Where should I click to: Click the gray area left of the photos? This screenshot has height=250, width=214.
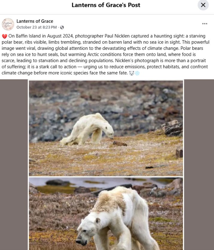[x=14, y=165]
